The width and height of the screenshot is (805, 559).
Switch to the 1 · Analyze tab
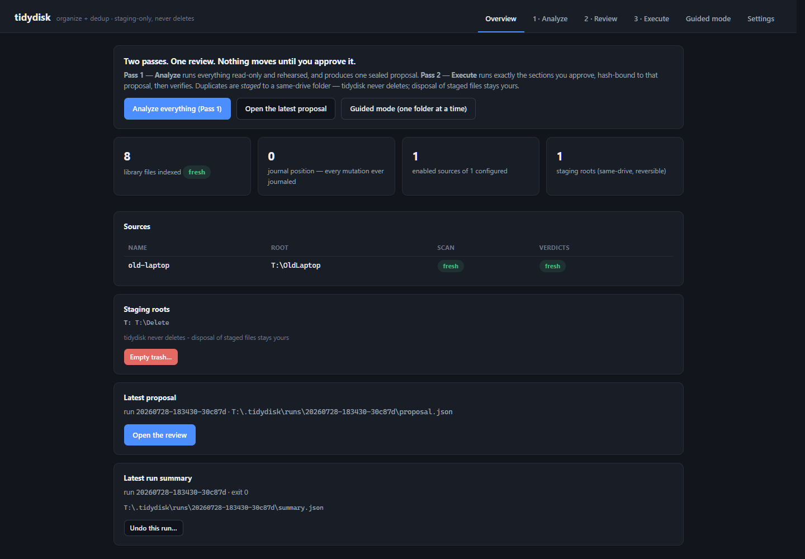tap(550, 18)
